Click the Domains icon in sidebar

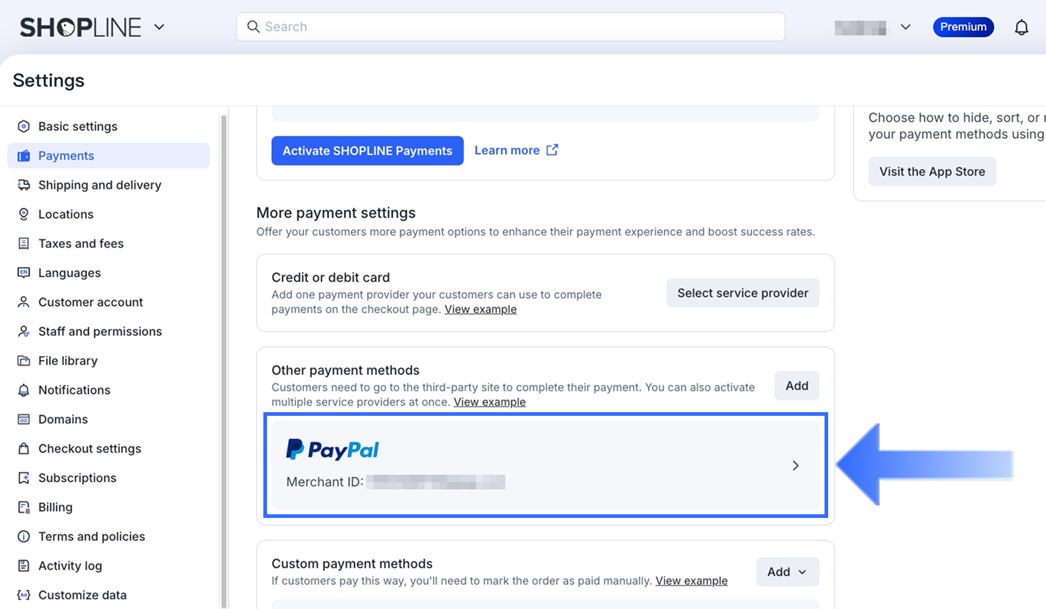[x=23, y=420]
